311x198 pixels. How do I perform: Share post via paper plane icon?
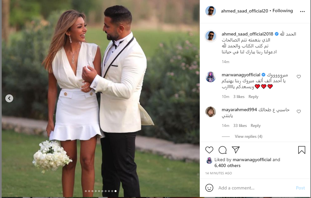tap(236, 150)
